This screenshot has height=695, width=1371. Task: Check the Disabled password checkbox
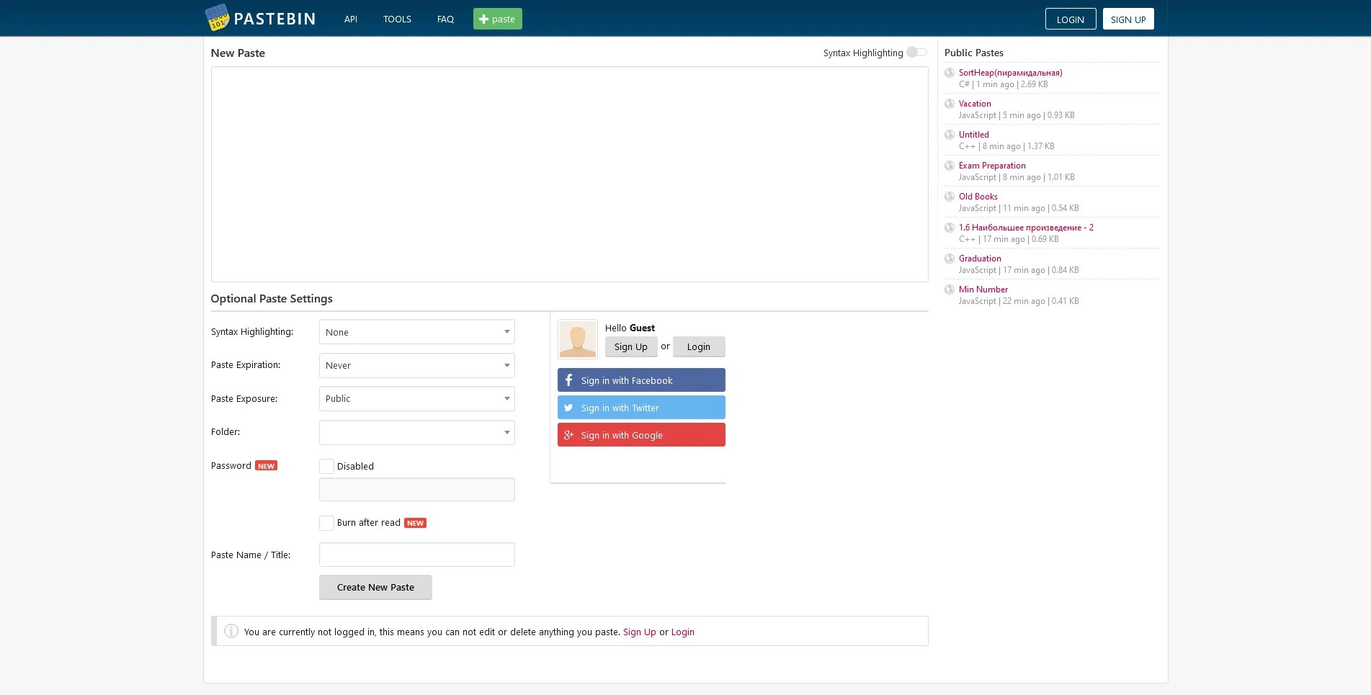point(326,466)
